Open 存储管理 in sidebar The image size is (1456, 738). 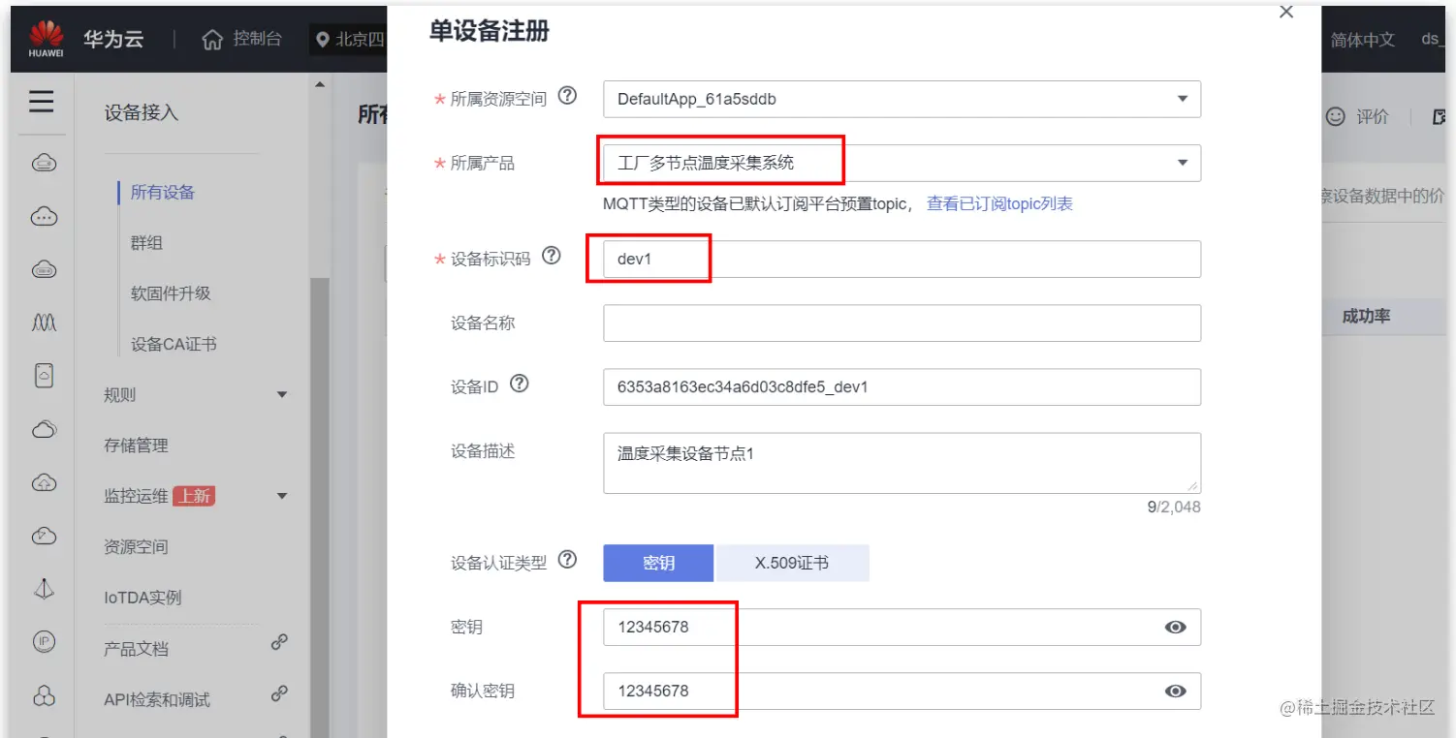136,446
